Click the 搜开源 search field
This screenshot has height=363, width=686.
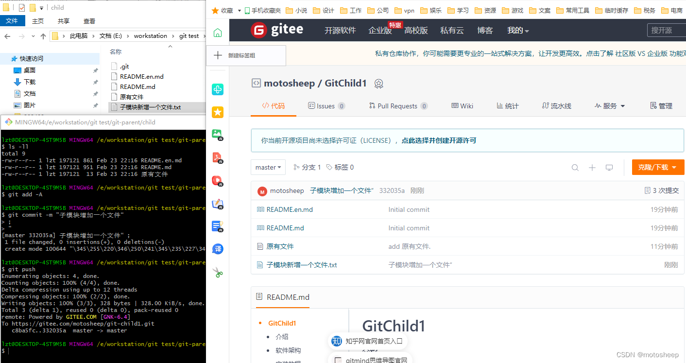pyautogui.click(x=667, y=30)
